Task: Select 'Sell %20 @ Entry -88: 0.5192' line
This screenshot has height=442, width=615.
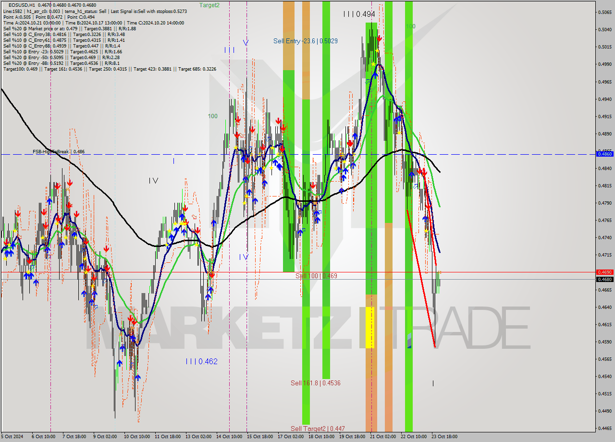Action: click(x=61, y=63)
